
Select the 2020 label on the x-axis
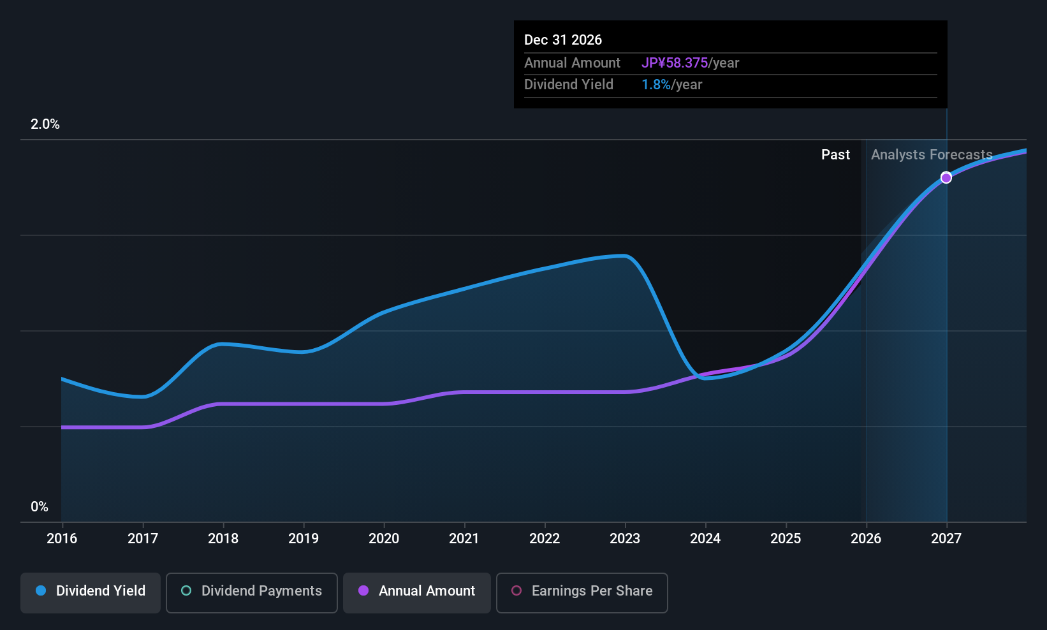click(384, 539)
